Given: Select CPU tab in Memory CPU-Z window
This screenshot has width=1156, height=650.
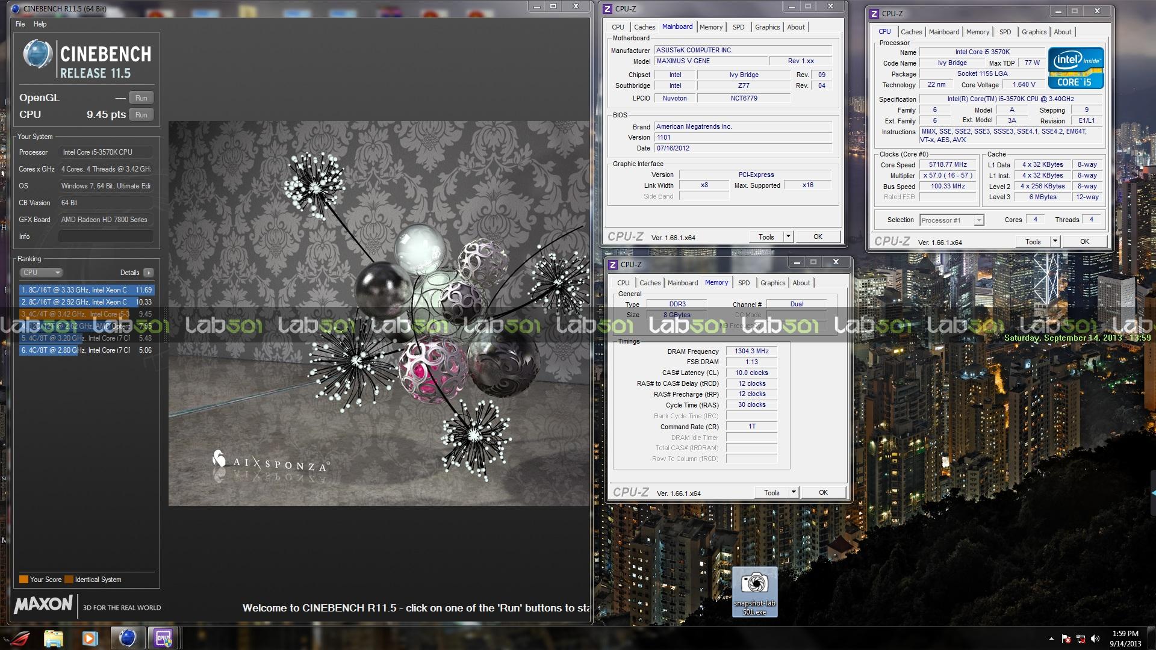Looking at the screenshot, I should pyautogui.click(x=623, y=283).
